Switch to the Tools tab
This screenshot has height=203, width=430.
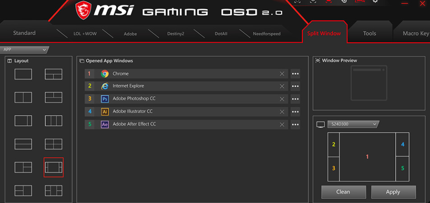[370, 33]
